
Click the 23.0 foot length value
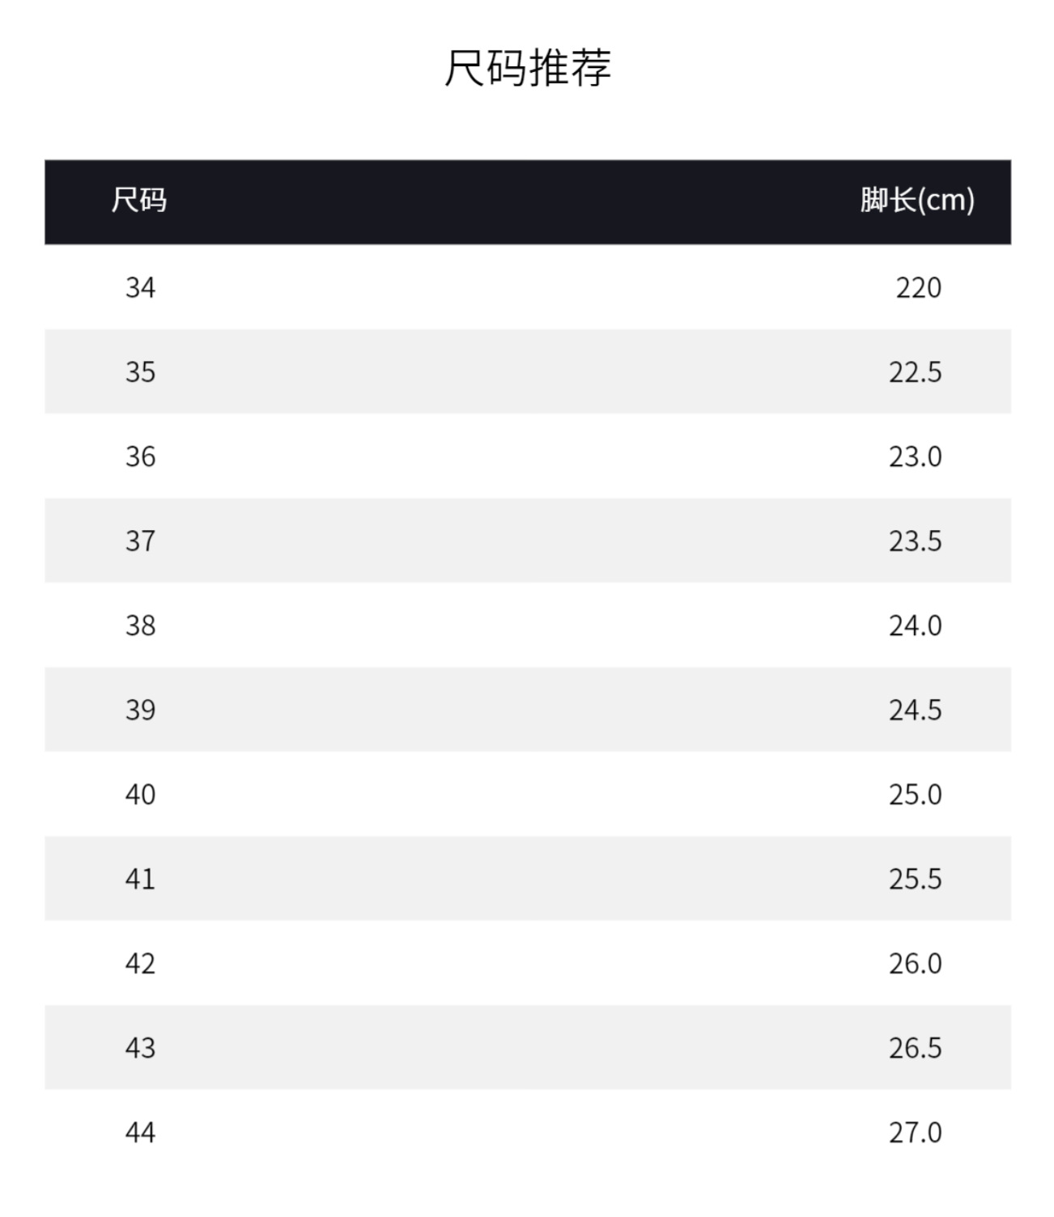tap(915, 456)
